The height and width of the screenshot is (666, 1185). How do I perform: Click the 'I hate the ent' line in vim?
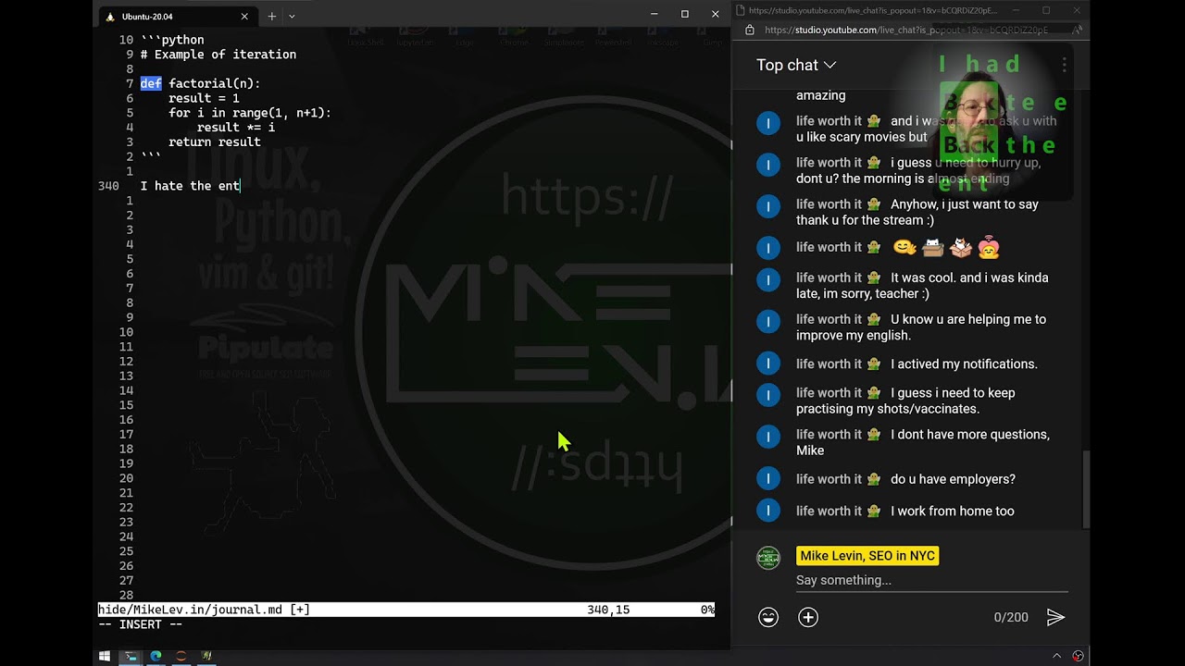pyautogui.click(x=190, y=186)
